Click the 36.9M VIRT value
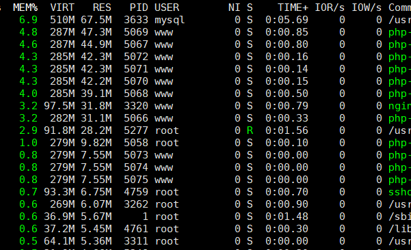The height and width of the screenshot is (250, 411). 59,217
